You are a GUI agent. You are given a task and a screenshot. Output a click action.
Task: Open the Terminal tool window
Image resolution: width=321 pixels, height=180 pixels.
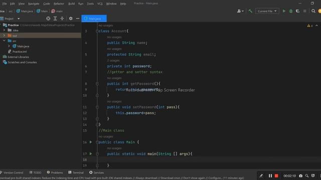(76, 172)
